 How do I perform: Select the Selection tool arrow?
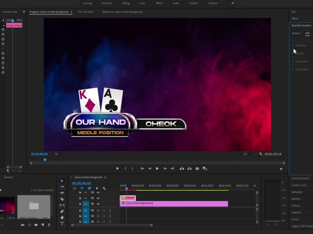pyautogui.click(x=62, y=181)
